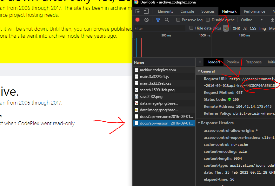The width and height of the screenshot is (280, 186).
Task: Click file icon next to archive.codeplex.com
Action: point(137,70)
